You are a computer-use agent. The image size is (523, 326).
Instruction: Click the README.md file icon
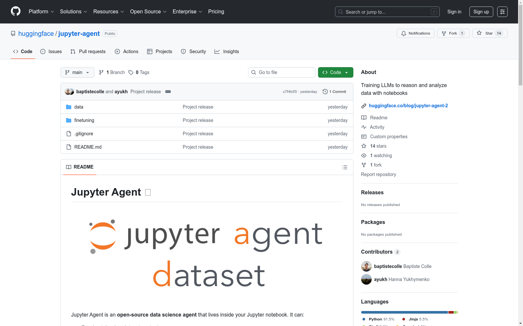pos(69,147)
